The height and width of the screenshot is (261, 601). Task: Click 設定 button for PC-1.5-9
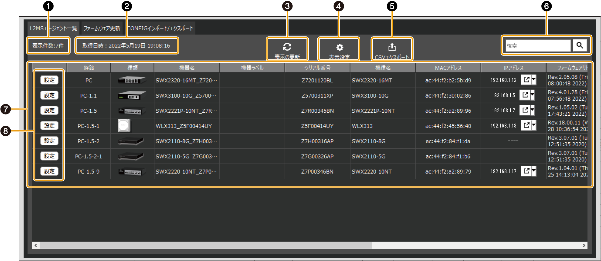(49, 171)
